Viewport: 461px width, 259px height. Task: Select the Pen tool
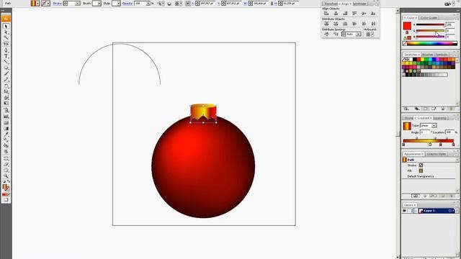click(6, 50)
